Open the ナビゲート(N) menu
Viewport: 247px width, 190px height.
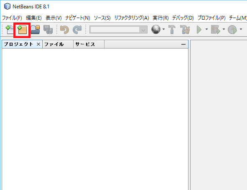pyautogui.click(x=78, y=18)
